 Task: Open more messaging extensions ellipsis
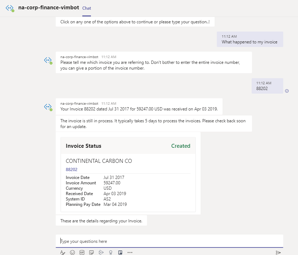click(x=130, y=252)
